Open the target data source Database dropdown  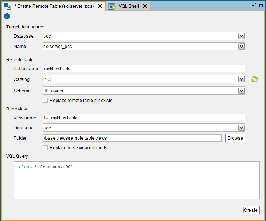pos(241,36)
